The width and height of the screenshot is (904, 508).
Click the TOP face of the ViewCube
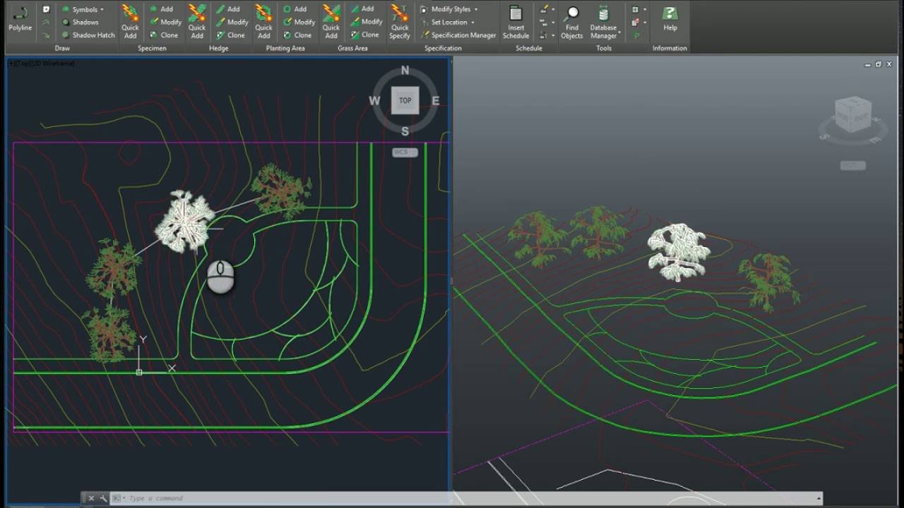point(405,100)
